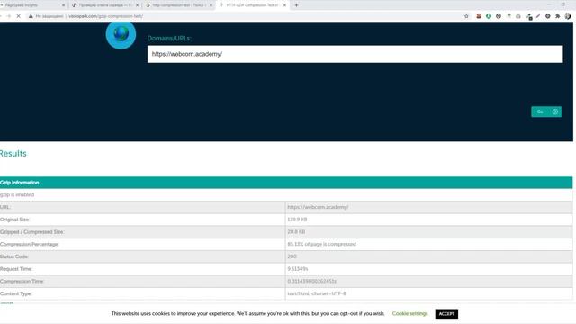Click the 'URL:' row label in results table
Screen dimensions: 576x324
tap(5, 207)
